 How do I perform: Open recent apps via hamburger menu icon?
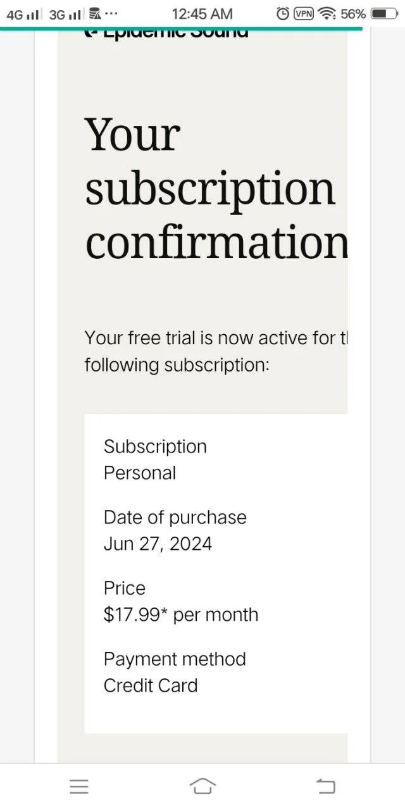(79, 787)
